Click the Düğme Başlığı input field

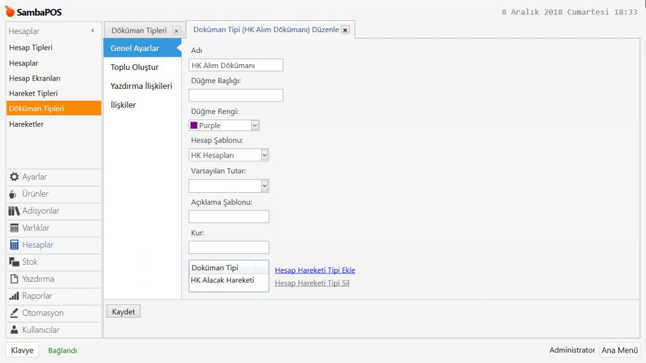236,96
